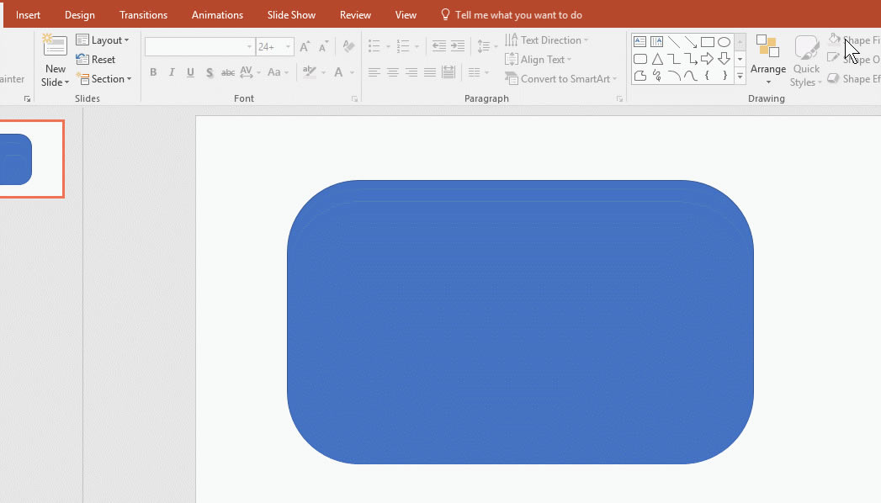Select the Down Arrow block shape
881x503 pixels.
tap(724, 58)
